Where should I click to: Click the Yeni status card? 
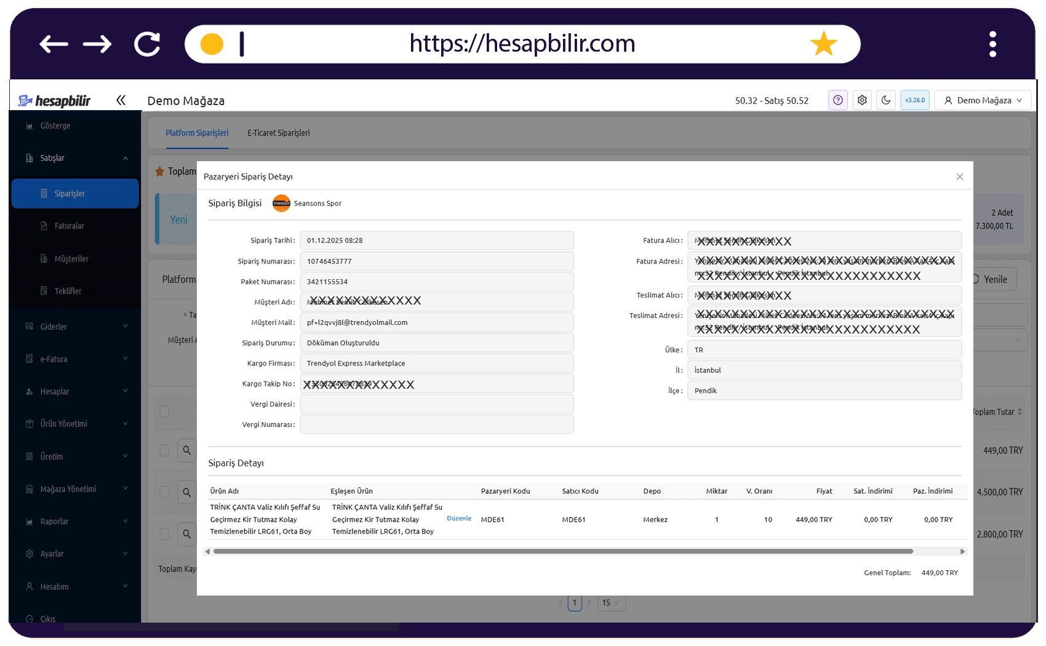[x=177, y=219]
